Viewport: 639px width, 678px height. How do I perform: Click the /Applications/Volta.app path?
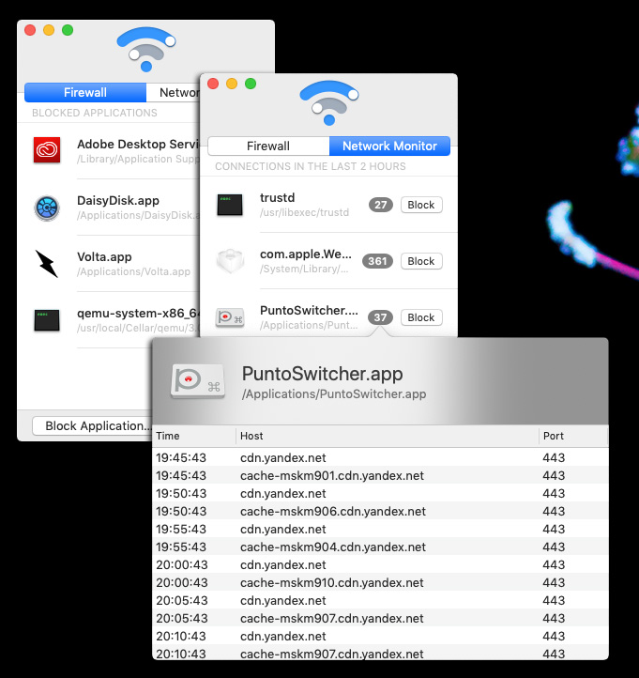point(133,271)
